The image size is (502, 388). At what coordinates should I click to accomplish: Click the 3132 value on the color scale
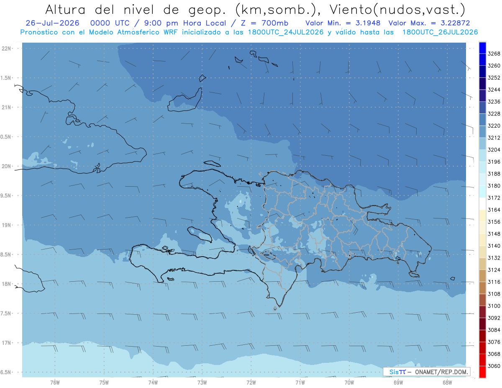coord(494,258)
